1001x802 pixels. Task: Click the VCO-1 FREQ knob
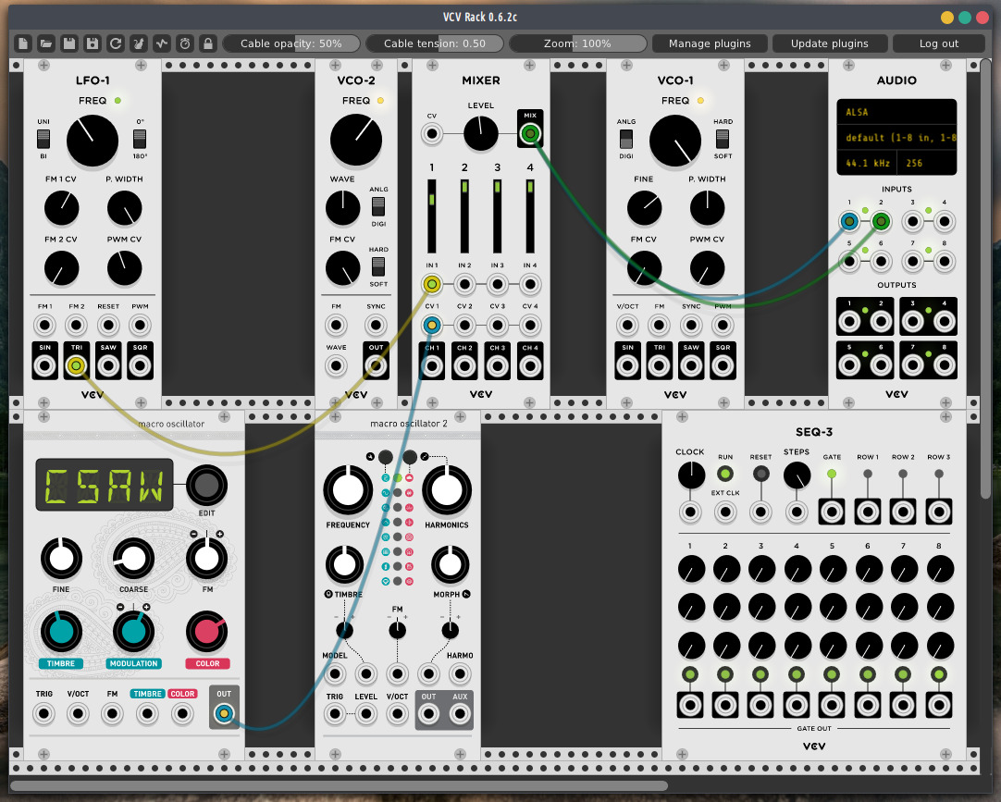click(674, 141)
